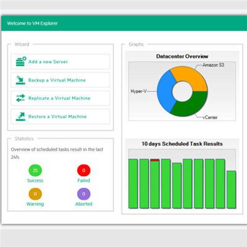247x247 pixels.
Task: Click the Backup a Virtual Machine icon
Action: [20, 80]
